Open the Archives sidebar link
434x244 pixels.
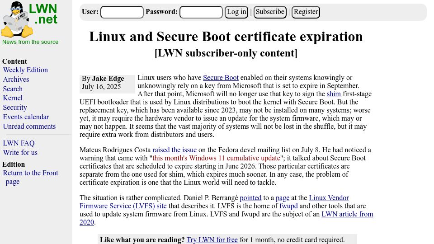[16, 80]
